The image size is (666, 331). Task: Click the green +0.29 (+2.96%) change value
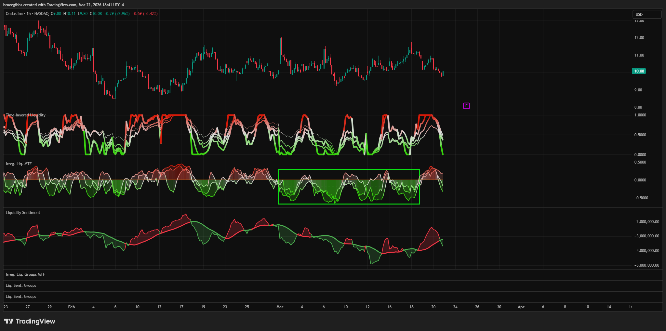[x=117, y=14]
